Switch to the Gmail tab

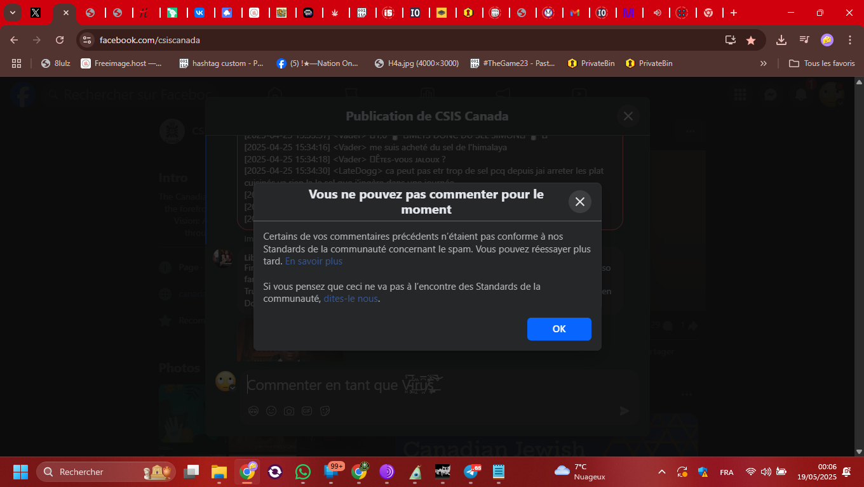pyautogui.click(x=575, y=13)
